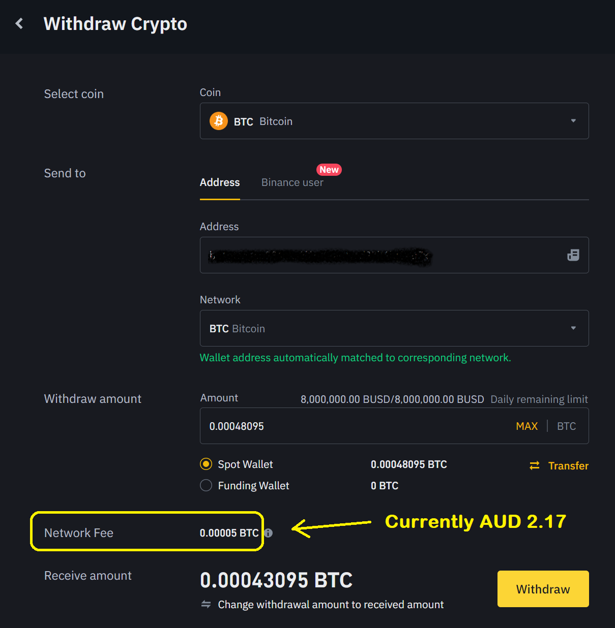
Task: Click the back arrow to leave Withdraw Crypto
Action: (19, 23)
